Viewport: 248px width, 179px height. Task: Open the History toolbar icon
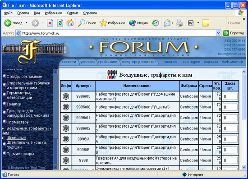click(155, 23)
